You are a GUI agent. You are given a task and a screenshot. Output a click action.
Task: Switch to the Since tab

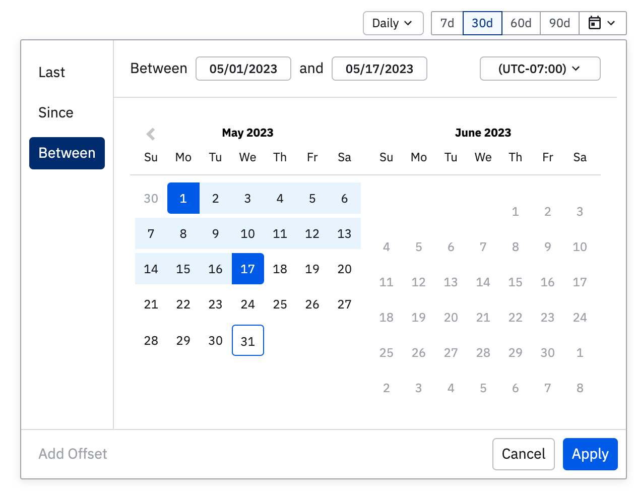pyautogui.click(x=56, y=112)
